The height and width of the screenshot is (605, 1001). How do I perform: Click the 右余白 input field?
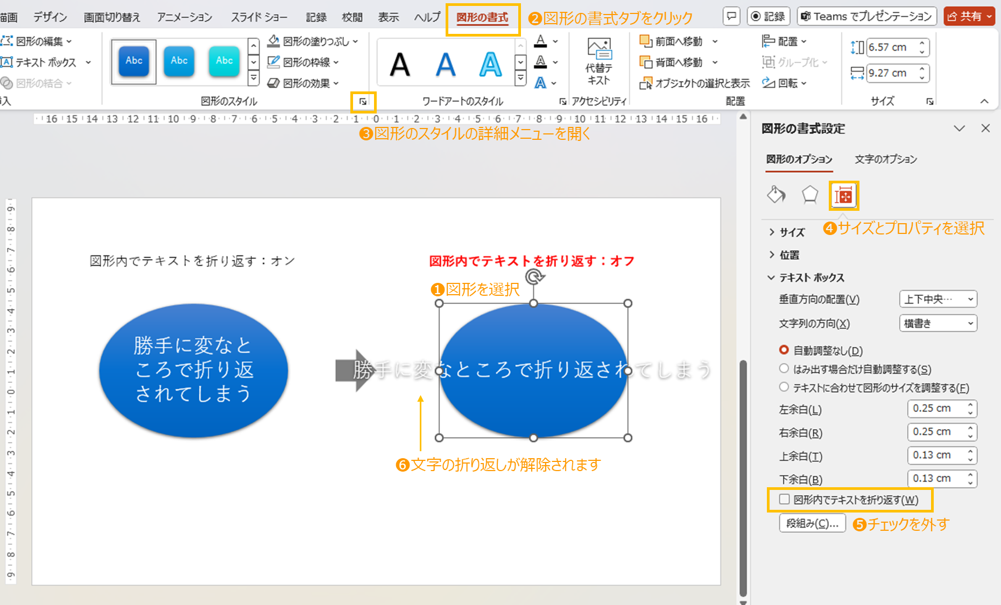941,432
